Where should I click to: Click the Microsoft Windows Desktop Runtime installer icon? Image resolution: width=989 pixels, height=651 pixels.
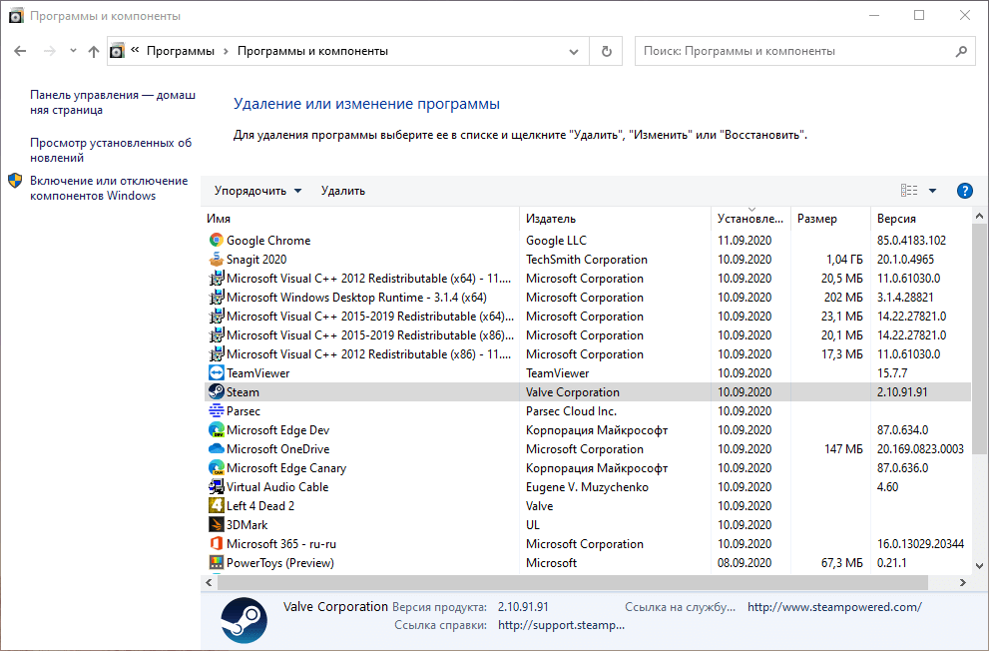217,298
